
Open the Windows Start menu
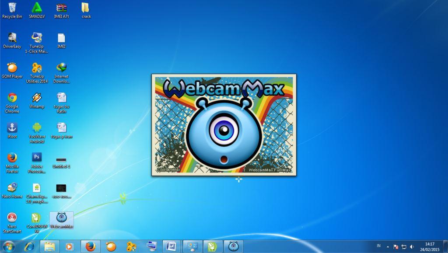coord(9,246)
